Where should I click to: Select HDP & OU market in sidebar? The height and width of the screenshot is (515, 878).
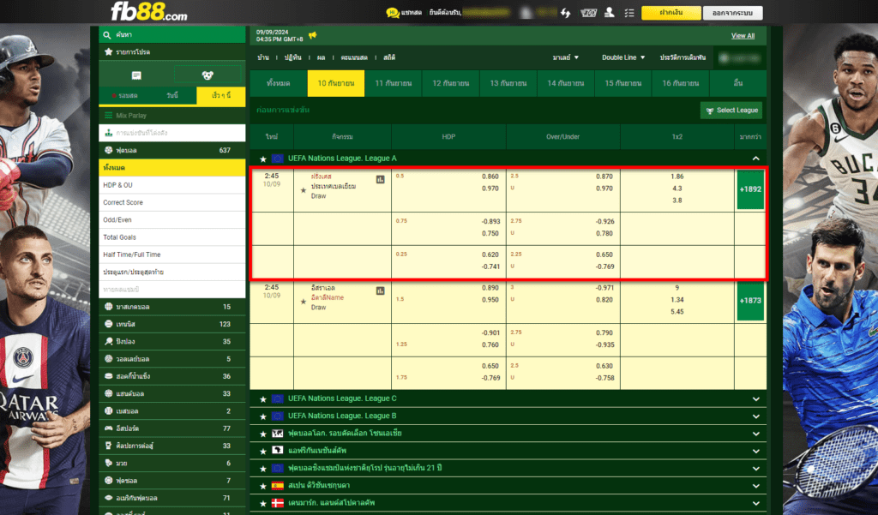[171, 185]
